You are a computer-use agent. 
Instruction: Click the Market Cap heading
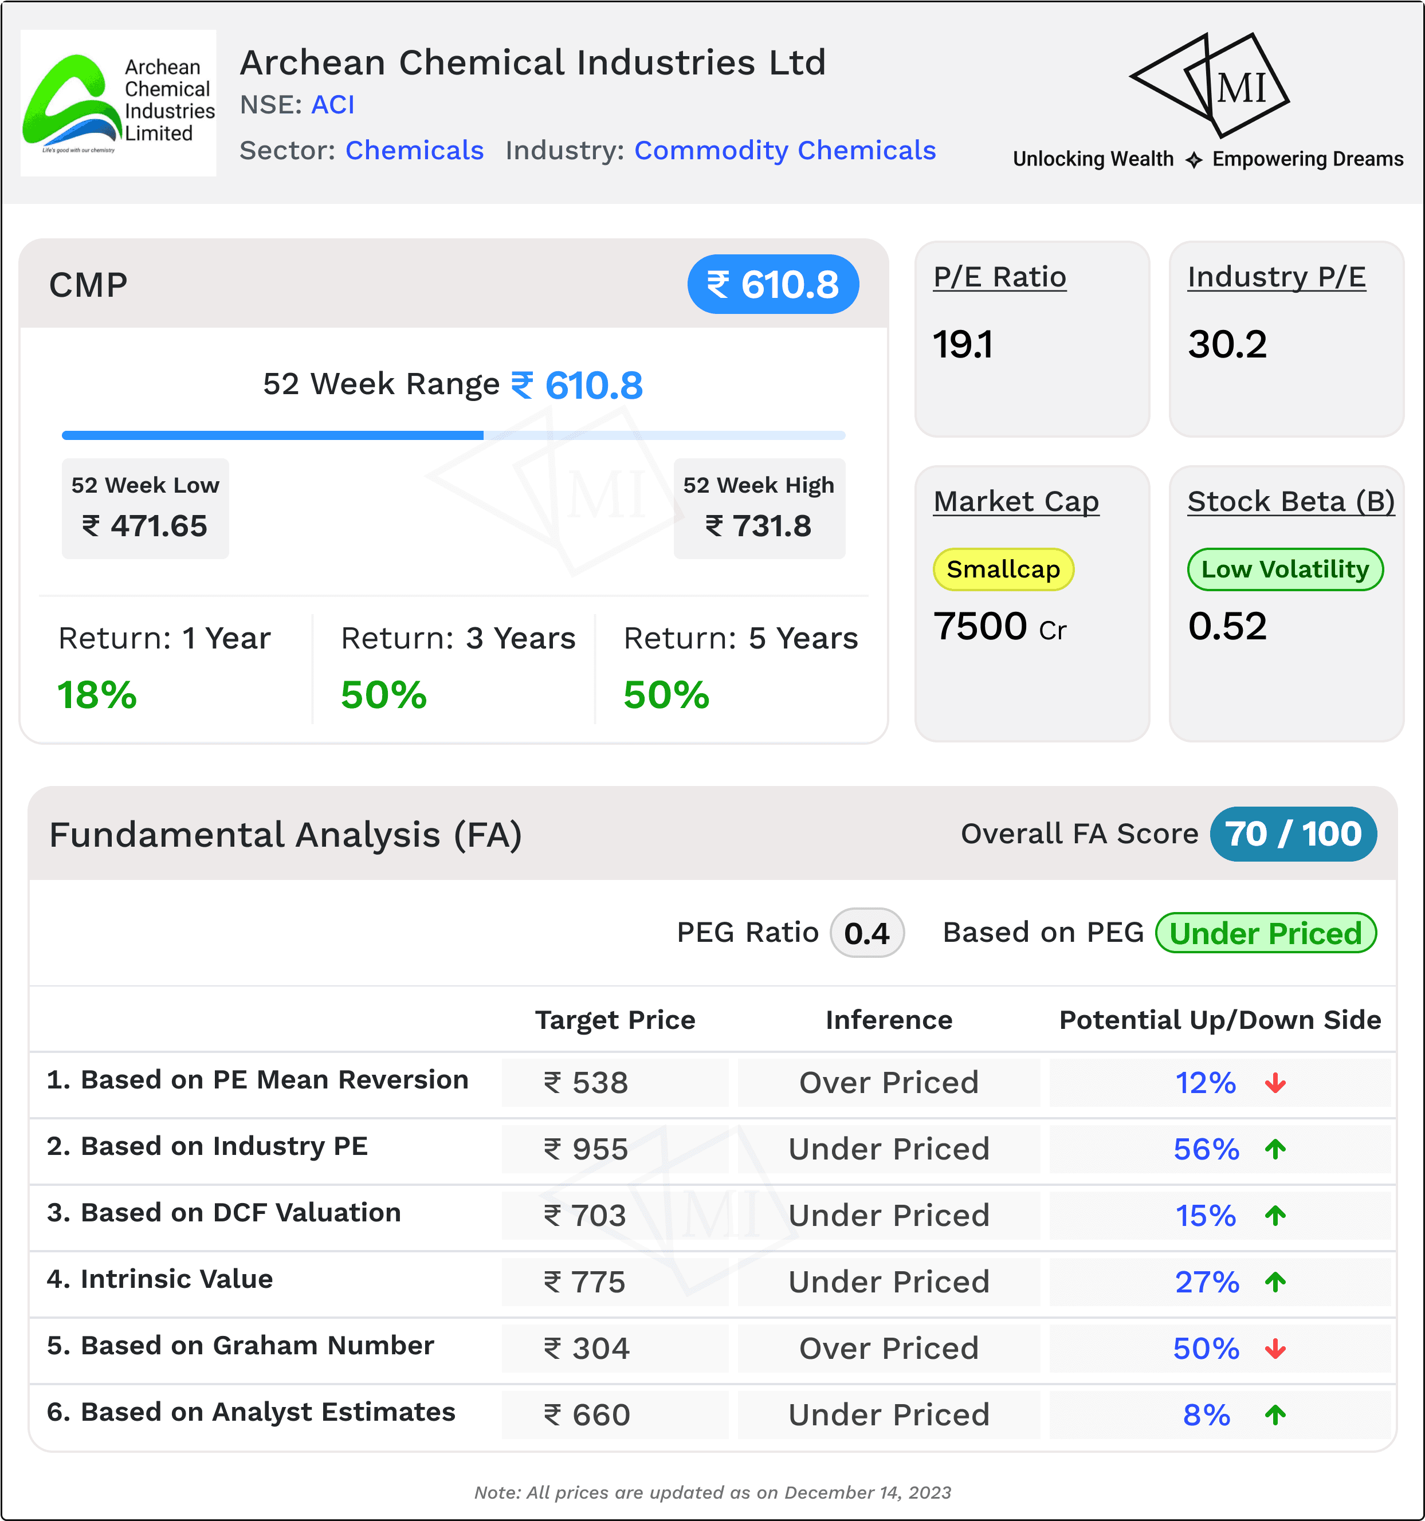coord(1016,502)
